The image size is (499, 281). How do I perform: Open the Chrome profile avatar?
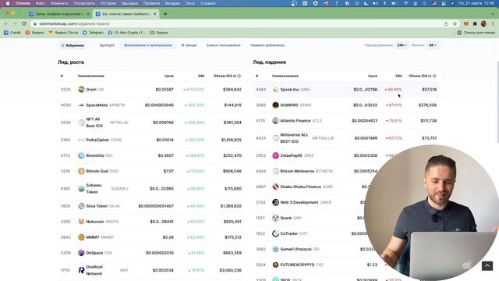(x=483, y=23)
